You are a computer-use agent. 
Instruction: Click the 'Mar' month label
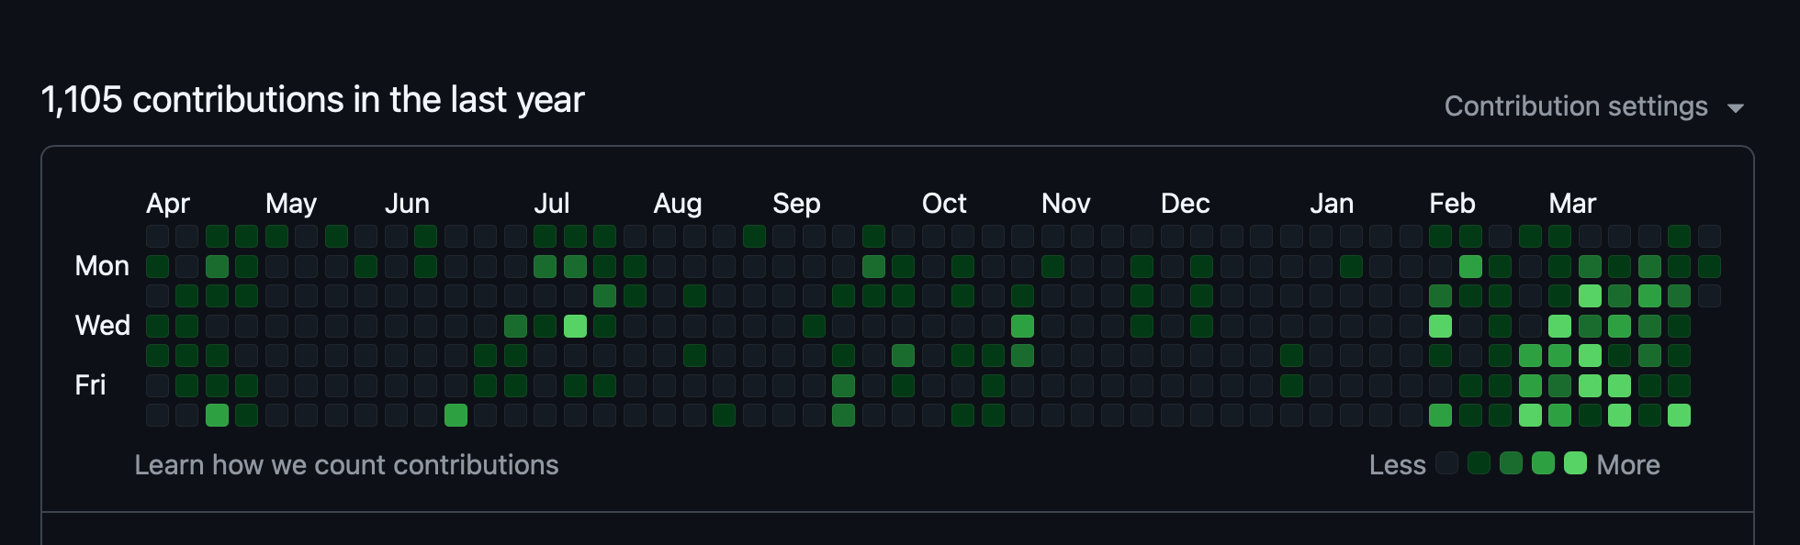[x=1572, y=204]
